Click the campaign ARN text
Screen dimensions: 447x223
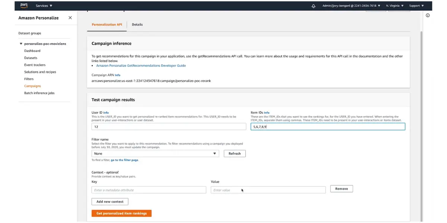point(151,81)
